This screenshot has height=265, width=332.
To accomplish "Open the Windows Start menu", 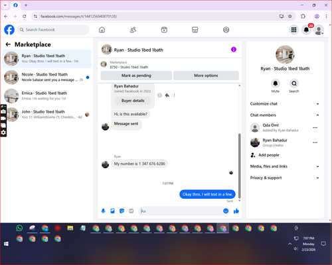I will (x=6, y=244).
